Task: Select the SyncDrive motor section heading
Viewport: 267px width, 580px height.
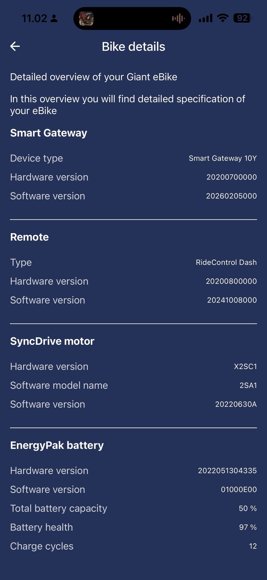Action: point(52,341)
